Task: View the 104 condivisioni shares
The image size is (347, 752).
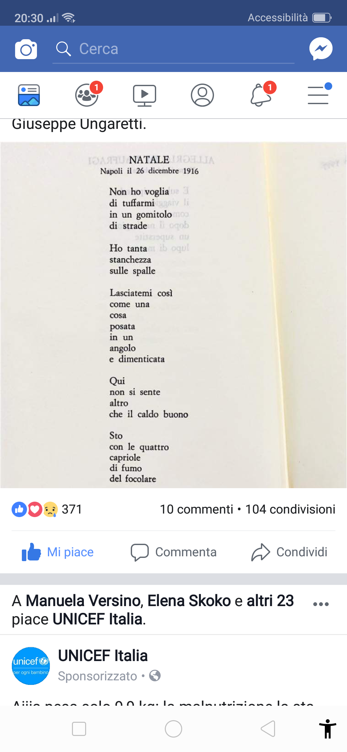Action: click(290, 509)
